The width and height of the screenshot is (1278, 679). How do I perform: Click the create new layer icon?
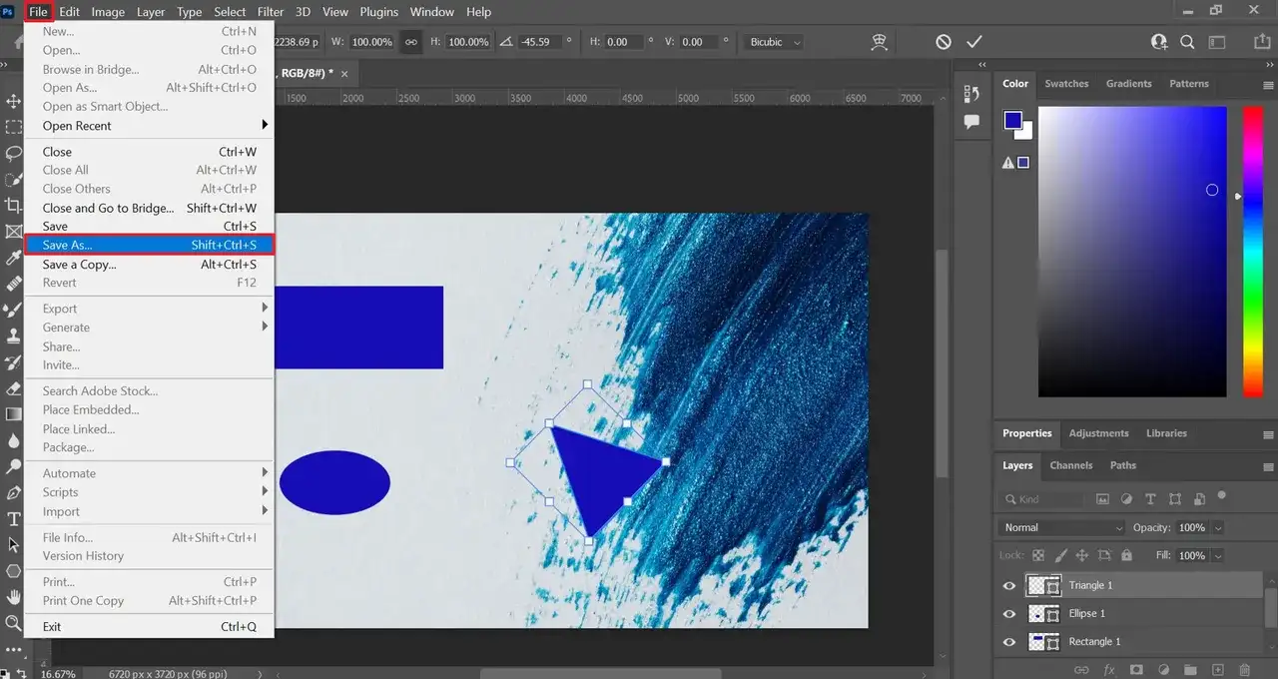[1217, 669]
